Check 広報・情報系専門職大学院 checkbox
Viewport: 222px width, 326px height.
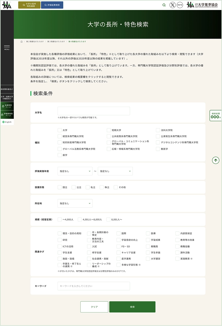click(109, 149)
